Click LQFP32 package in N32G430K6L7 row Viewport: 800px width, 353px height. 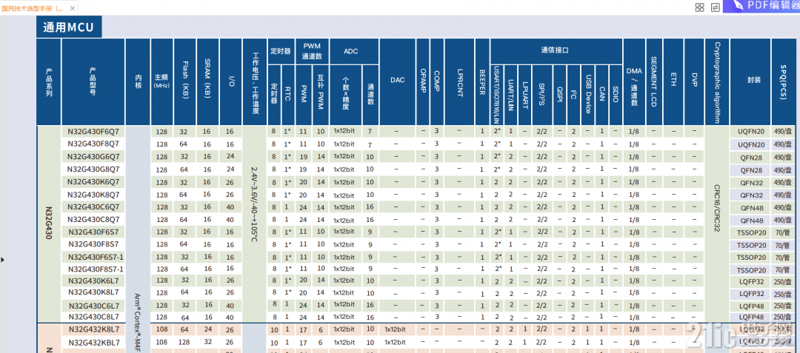(x=751, y=281)
